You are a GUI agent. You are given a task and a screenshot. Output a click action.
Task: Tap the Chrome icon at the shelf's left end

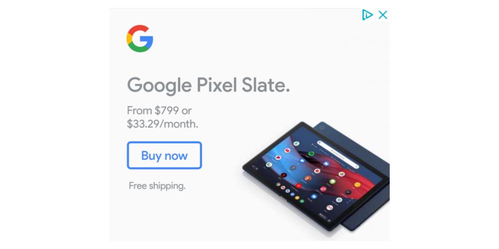(x=278, y=184)
